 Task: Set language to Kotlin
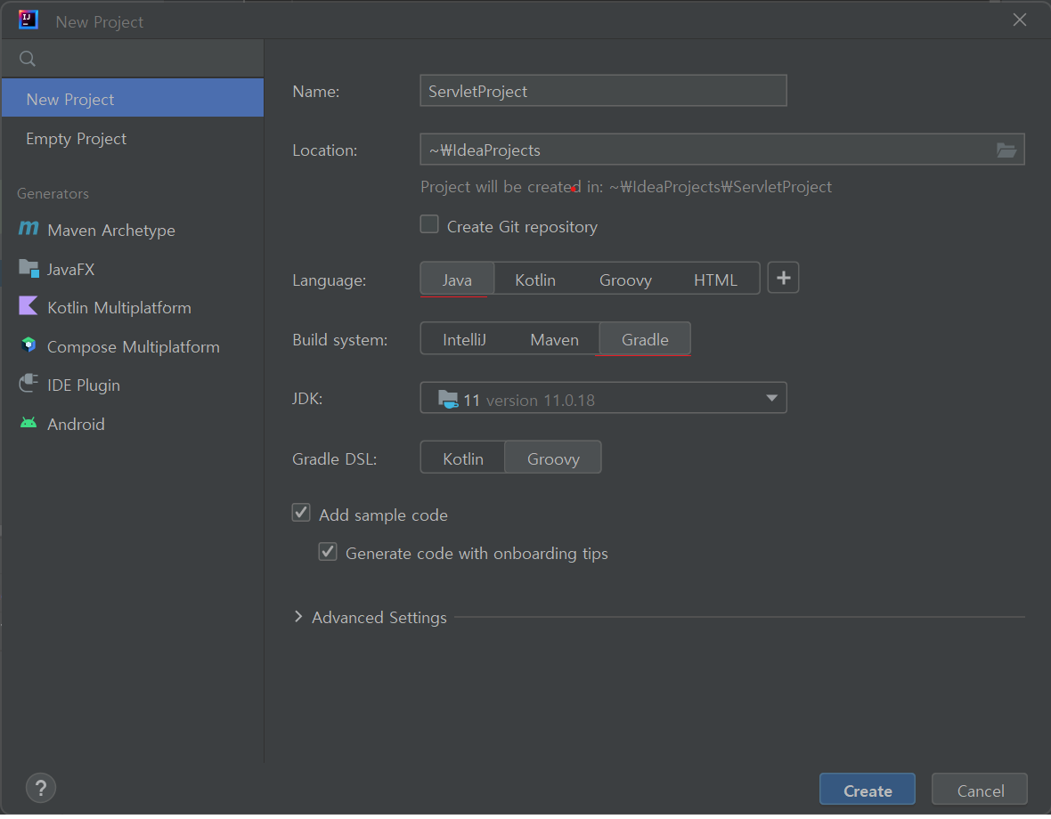tap(535, 280)
